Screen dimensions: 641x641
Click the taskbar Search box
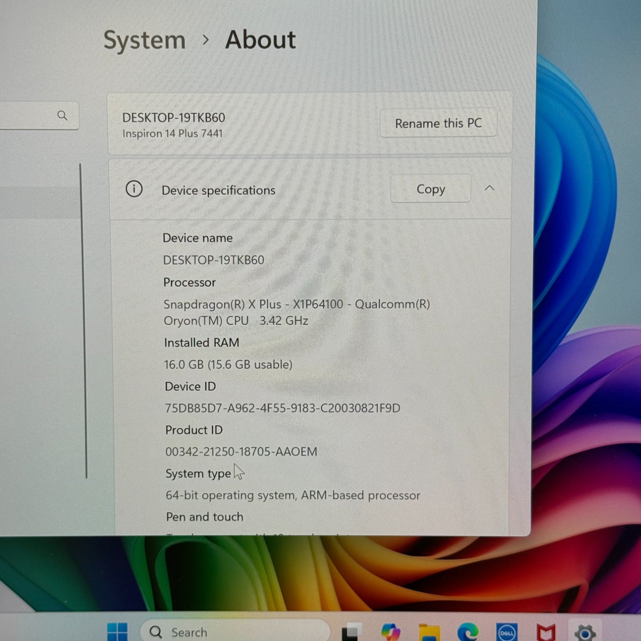[x=235, y=632]
